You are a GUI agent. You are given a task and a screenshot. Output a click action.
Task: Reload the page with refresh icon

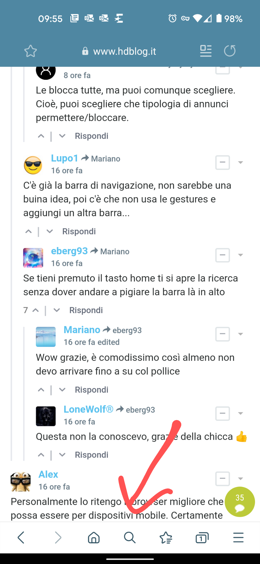(x=230, y=51)
